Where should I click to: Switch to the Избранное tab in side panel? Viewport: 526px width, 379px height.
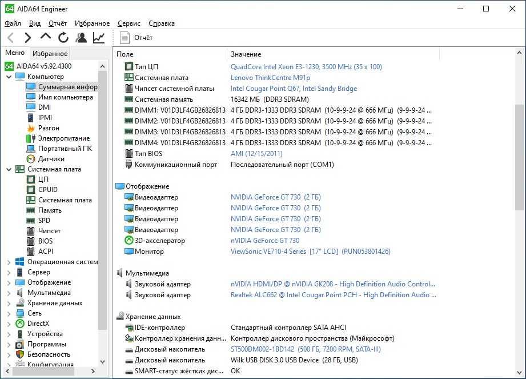point(50,53)
